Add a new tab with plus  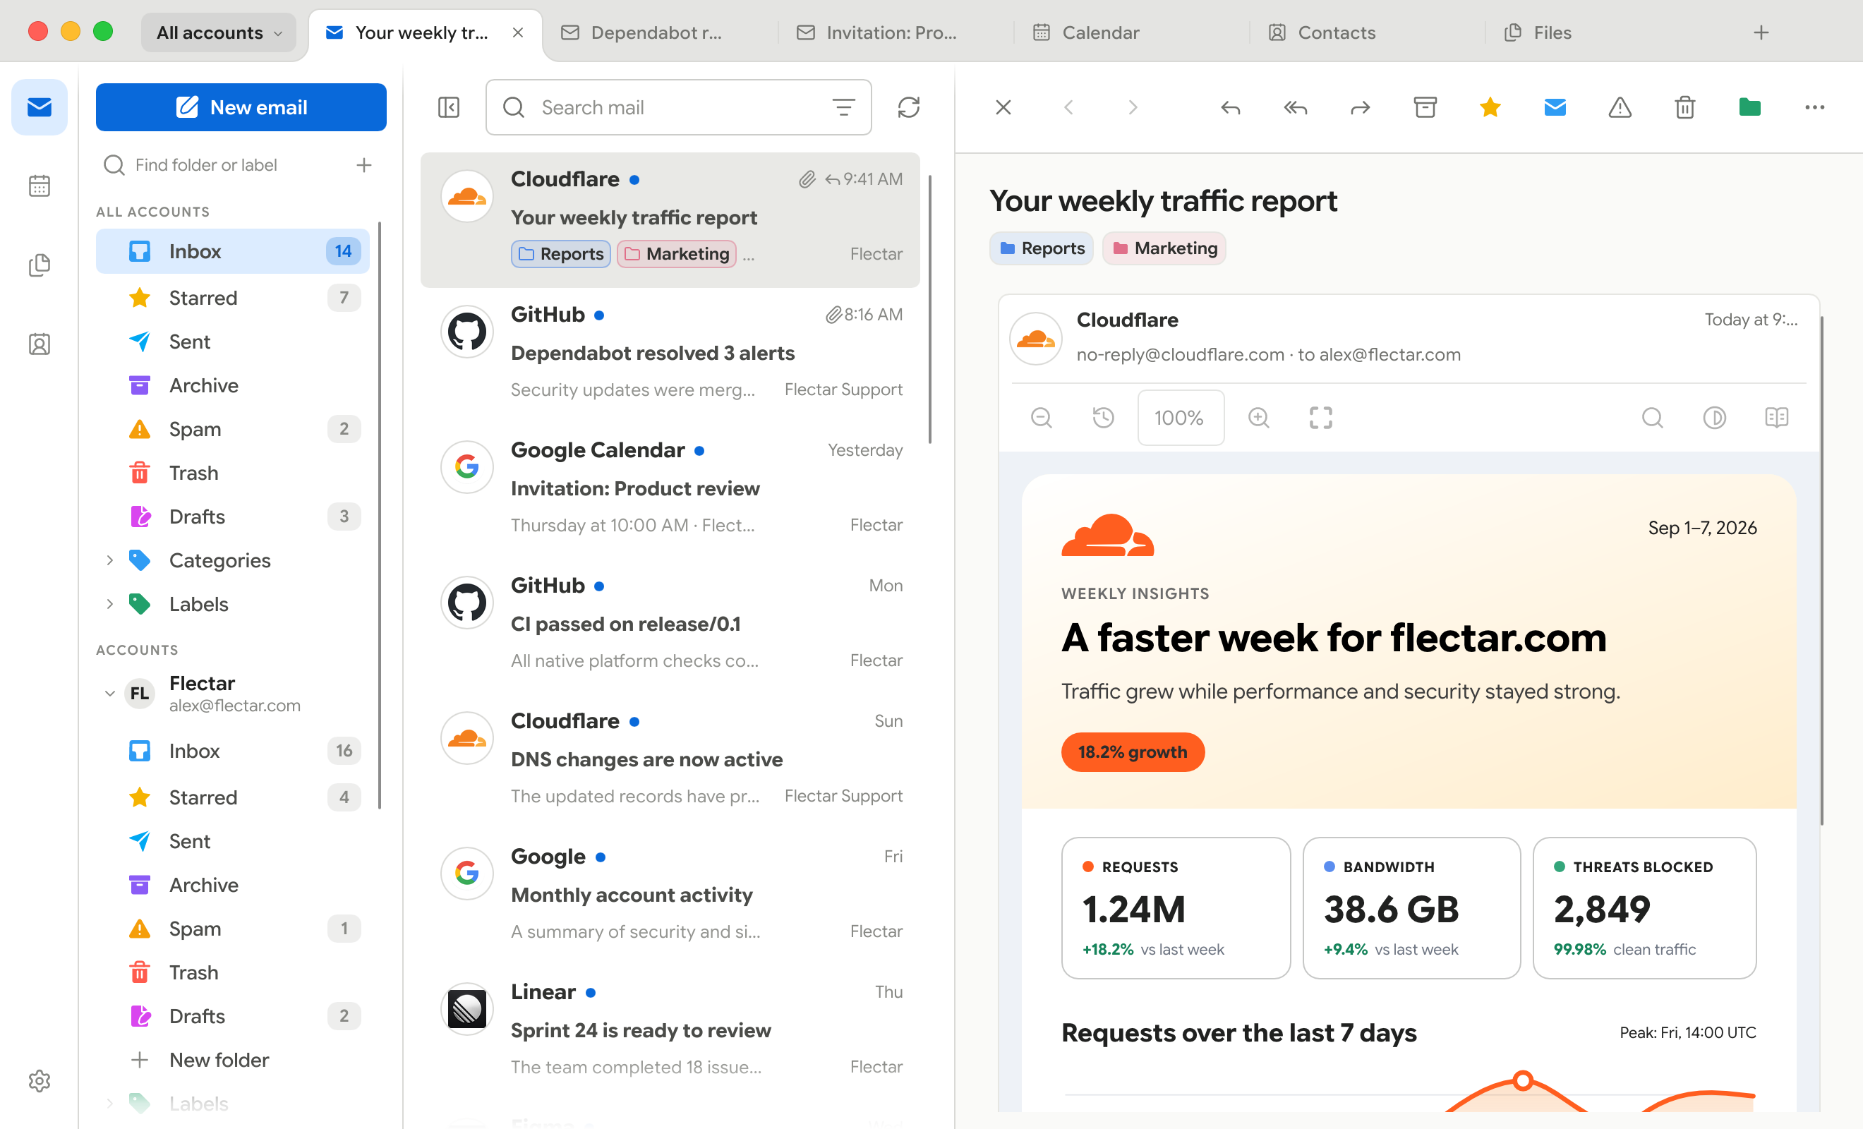click(x=1761, y=32)
